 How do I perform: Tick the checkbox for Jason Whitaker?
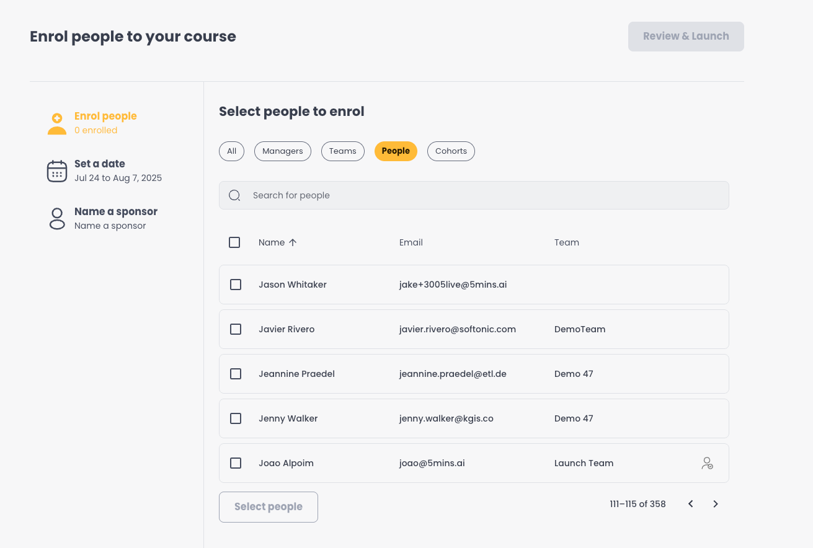(x=236, y=285)
